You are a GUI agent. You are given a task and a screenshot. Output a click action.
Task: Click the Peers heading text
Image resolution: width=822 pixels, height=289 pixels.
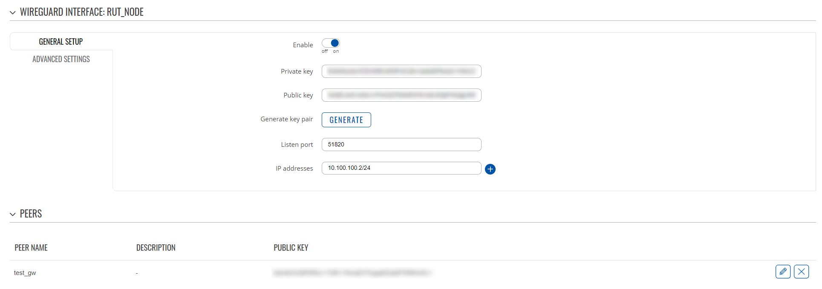[x=31, y=214]
